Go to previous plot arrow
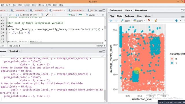Screen dimensions: 185x104 111,21
